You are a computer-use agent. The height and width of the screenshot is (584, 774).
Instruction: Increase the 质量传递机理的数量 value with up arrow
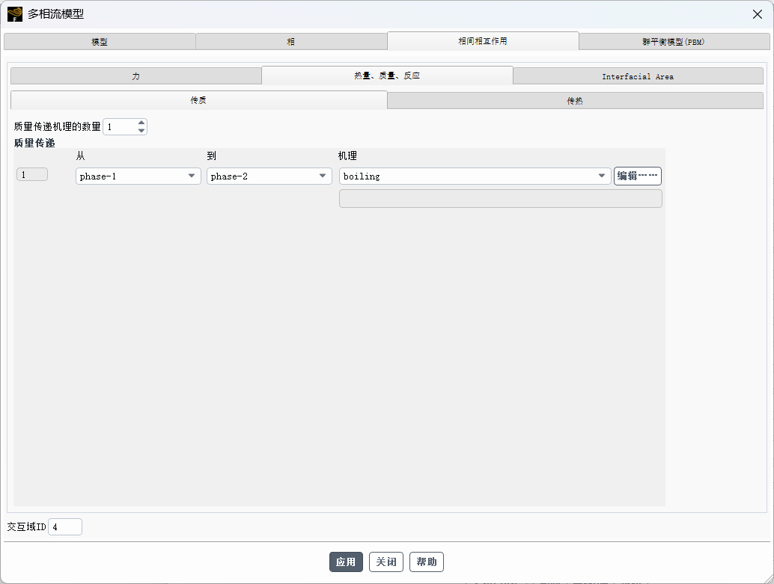click(141, 123)
